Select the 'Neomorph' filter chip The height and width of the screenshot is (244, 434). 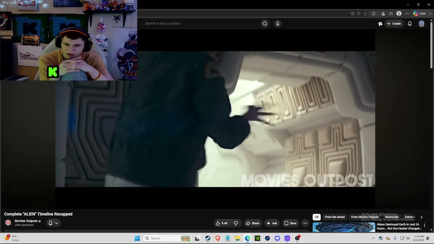pyautogui.click(x=392, y=217)
